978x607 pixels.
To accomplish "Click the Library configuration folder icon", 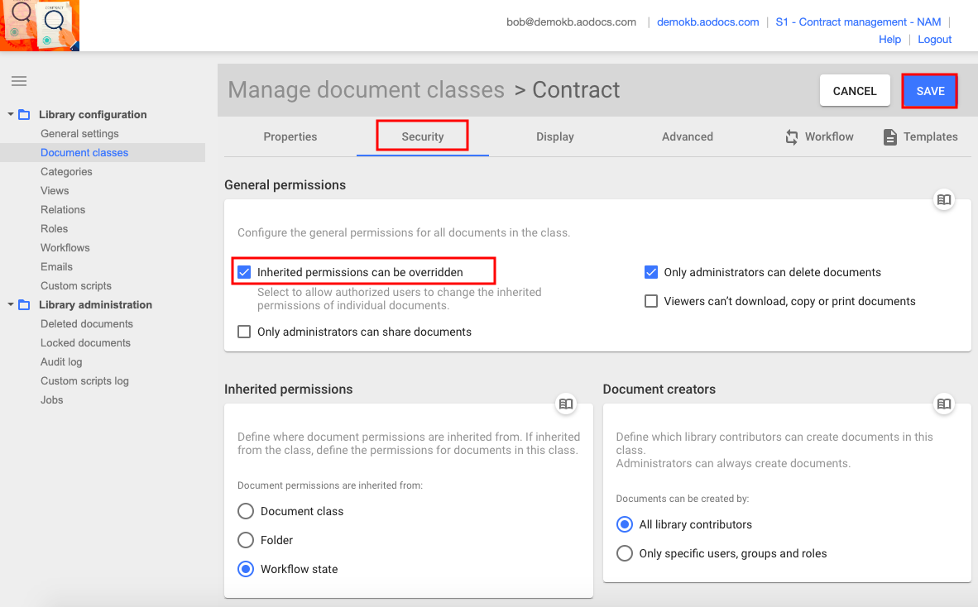I will [x=24, y=115].
